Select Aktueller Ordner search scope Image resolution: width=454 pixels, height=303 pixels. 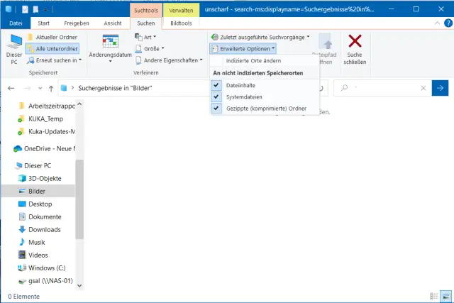pyautogui.click(x=52, y=37)
